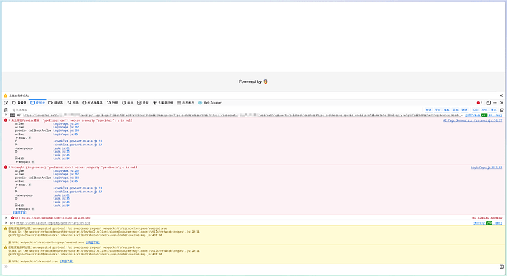
Task: Expand Webpack frames in Uncaught error stack
Action: pos(17,208)
